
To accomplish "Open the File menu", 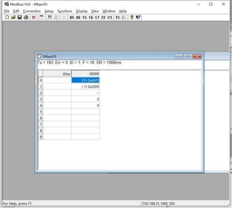I will tap(7, 11).
